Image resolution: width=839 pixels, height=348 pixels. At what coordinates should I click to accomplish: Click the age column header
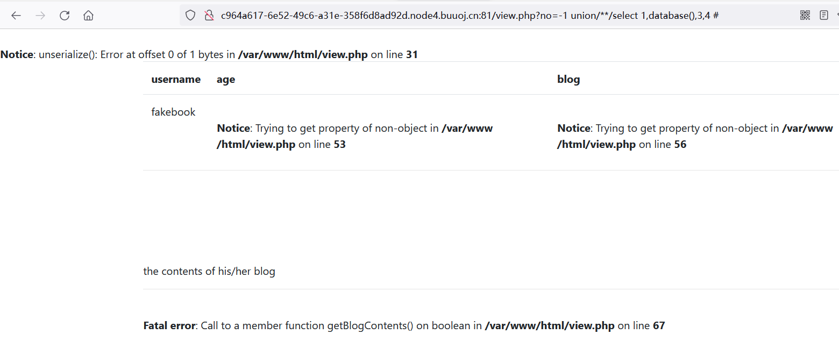click(226, 80)
